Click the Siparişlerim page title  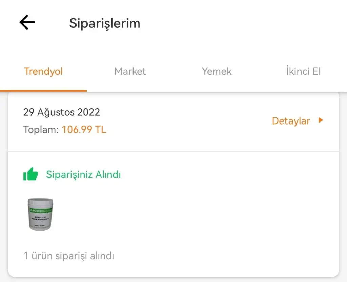[105, 23]
